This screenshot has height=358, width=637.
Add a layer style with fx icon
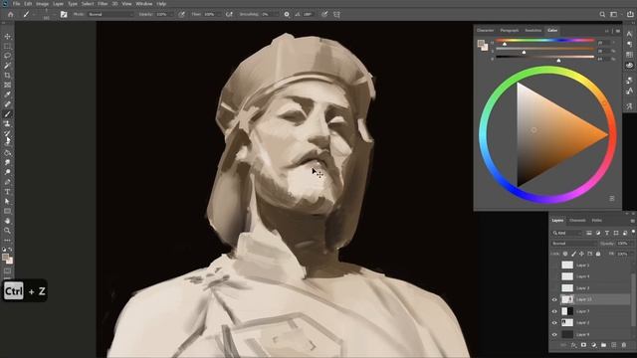573,345
